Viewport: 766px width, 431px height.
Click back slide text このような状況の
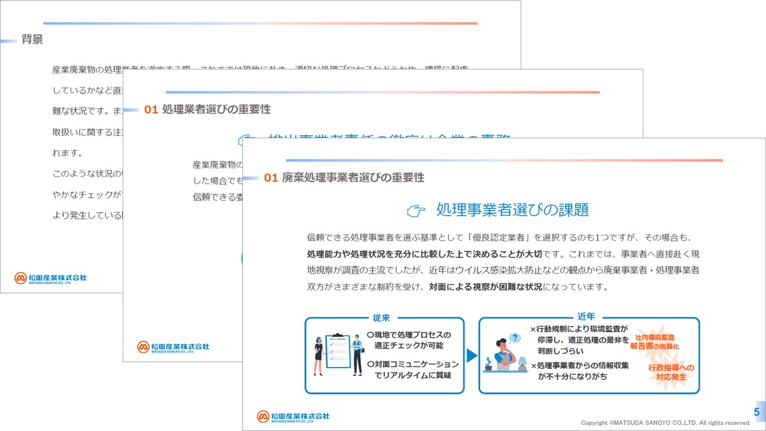(88, 174)
